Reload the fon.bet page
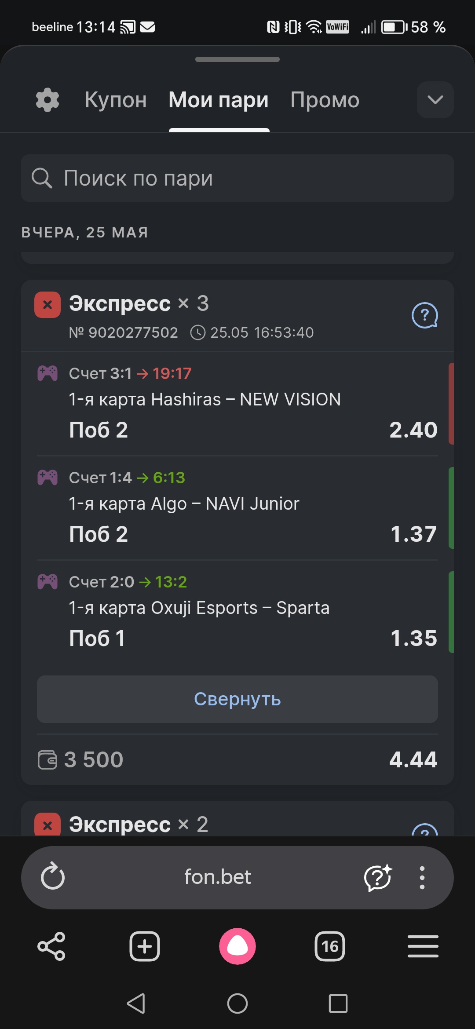Image resolution: width=475 pixels, height=1029 pixels. click(53, 876)
